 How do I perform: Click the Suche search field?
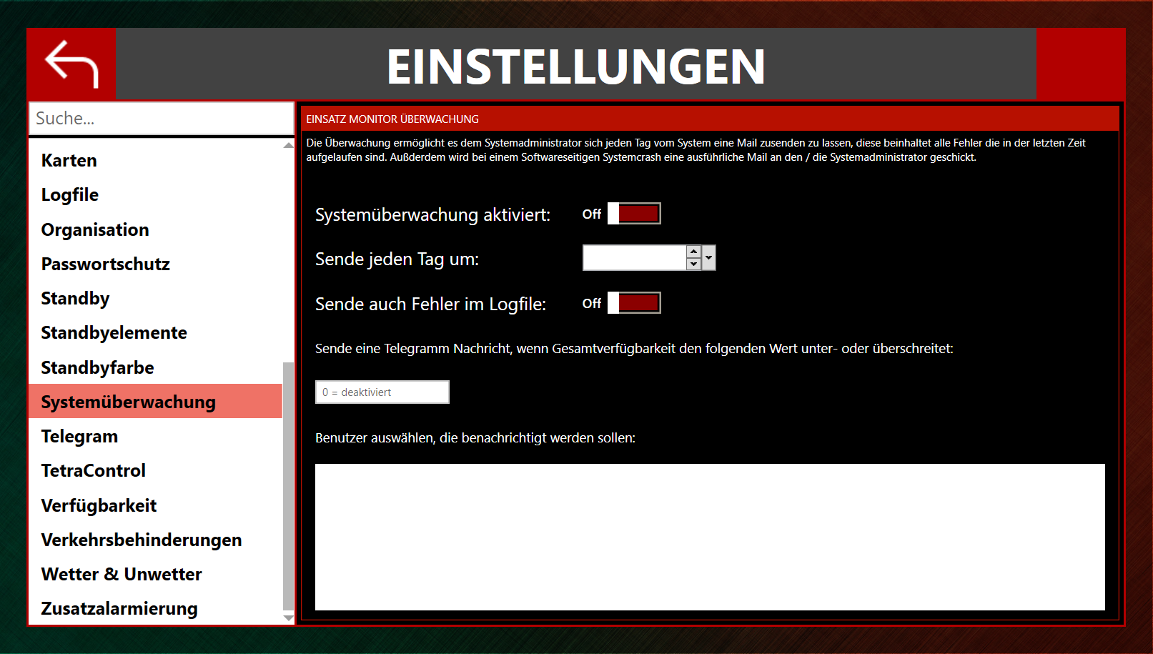point(161,118)
